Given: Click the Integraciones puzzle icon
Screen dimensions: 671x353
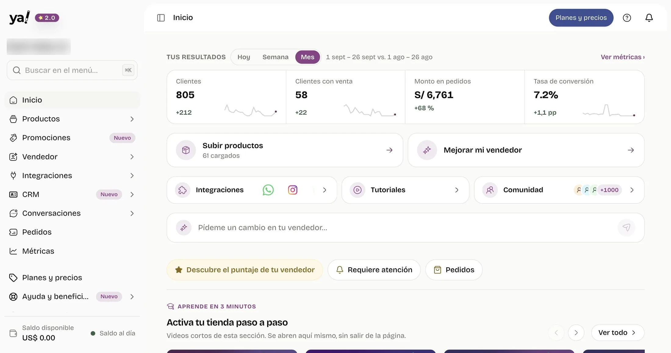Looking at the screenshot, I should pyautogui.click(x=182, y=190).
